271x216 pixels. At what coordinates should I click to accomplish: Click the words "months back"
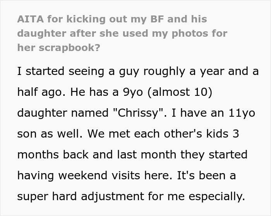(x=53, y=155)
